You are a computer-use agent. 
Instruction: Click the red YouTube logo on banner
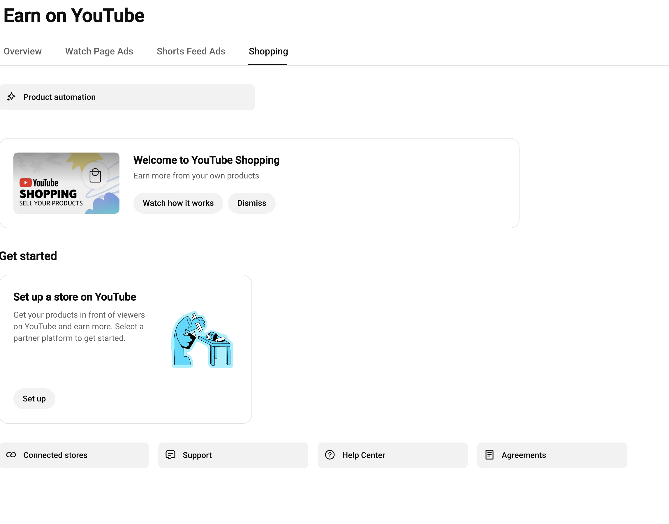[26, 183]
